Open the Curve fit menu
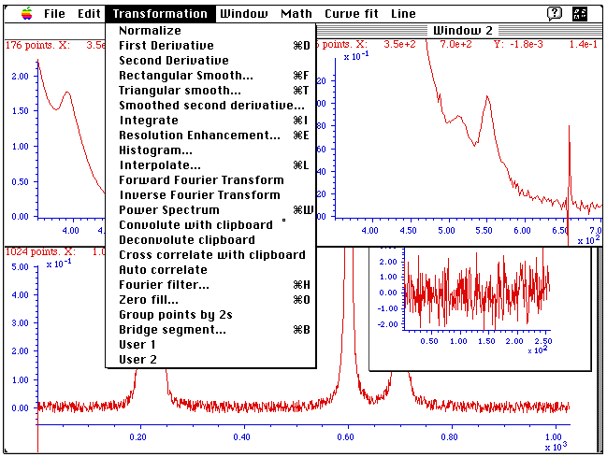This screenshot has height=457, width=607. (x=352, y=14)
